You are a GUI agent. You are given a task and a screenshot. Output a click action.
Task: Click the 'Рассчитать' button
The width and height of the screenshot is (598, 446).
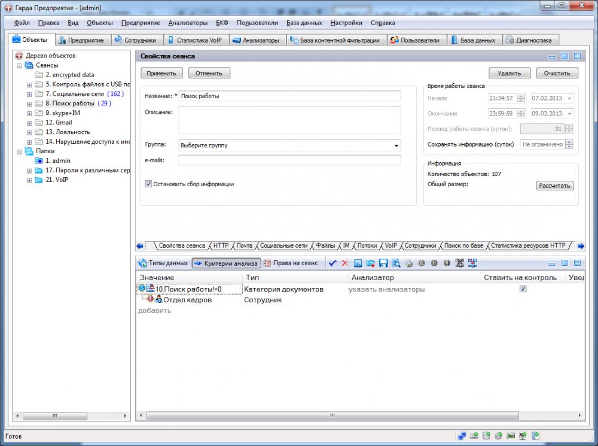555,186
